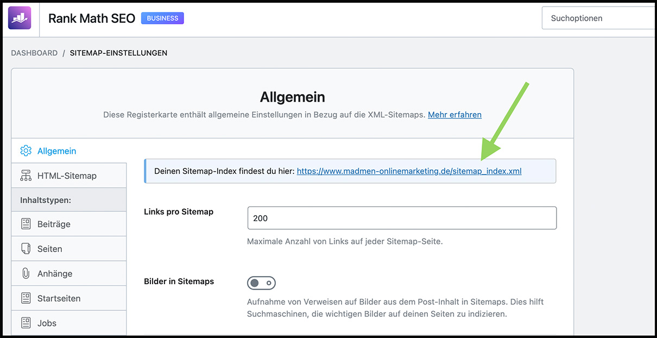Open the Anhänge settings tab
657x338 pixels.
(x=69, y=273)
